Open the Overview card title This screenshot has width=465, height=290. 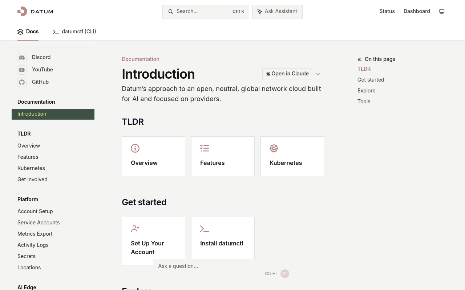coord(144,163)
